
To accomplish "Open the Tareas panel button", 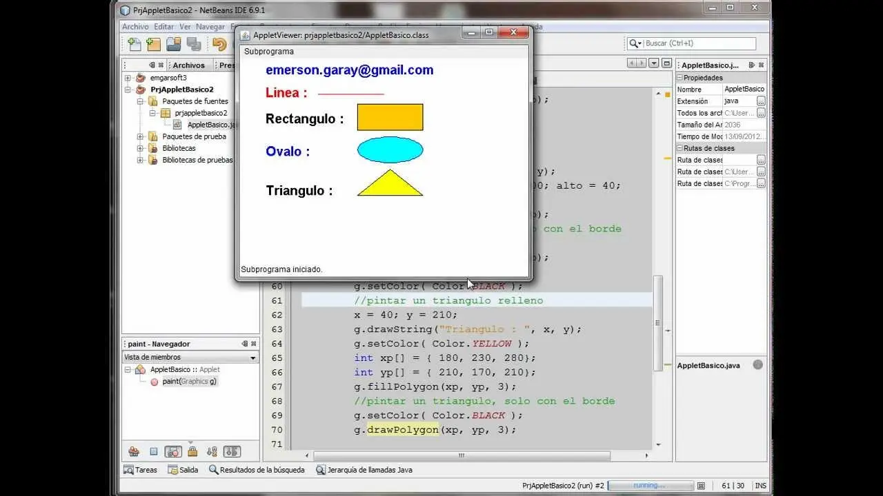I will pos(141,470).
